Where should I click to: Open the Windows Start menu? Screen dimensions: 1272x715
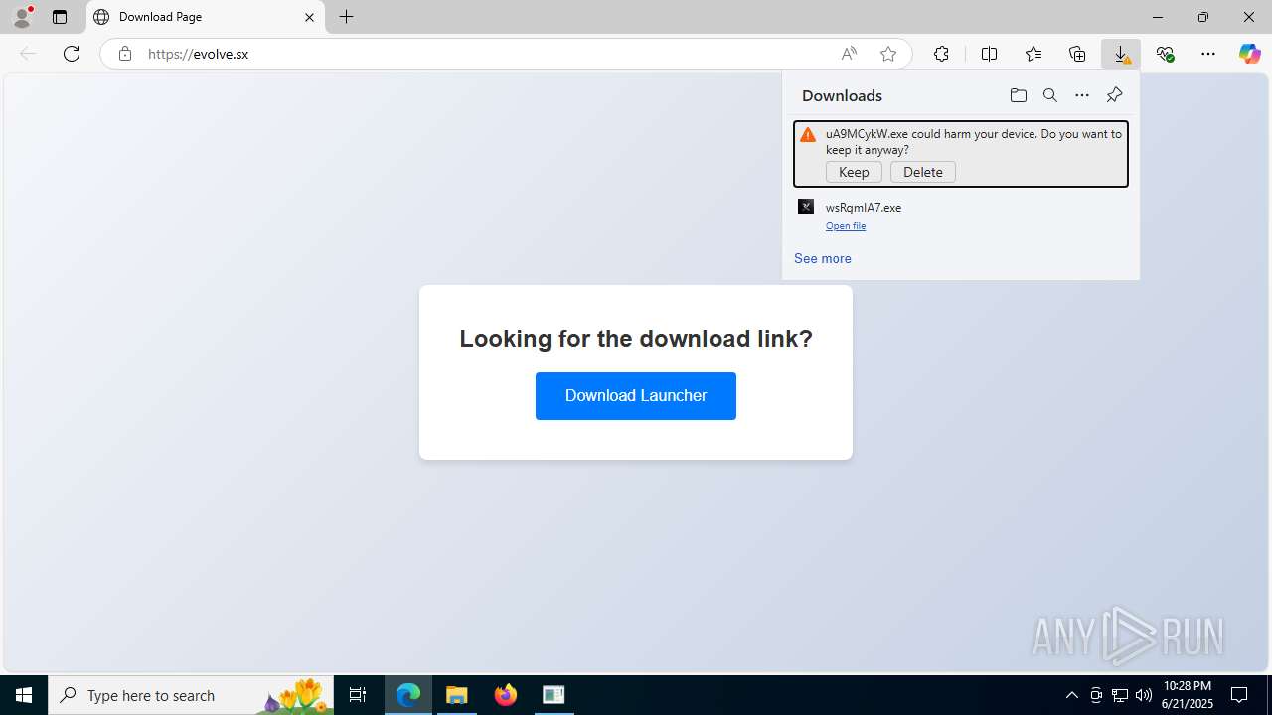[x=24, y=695]
